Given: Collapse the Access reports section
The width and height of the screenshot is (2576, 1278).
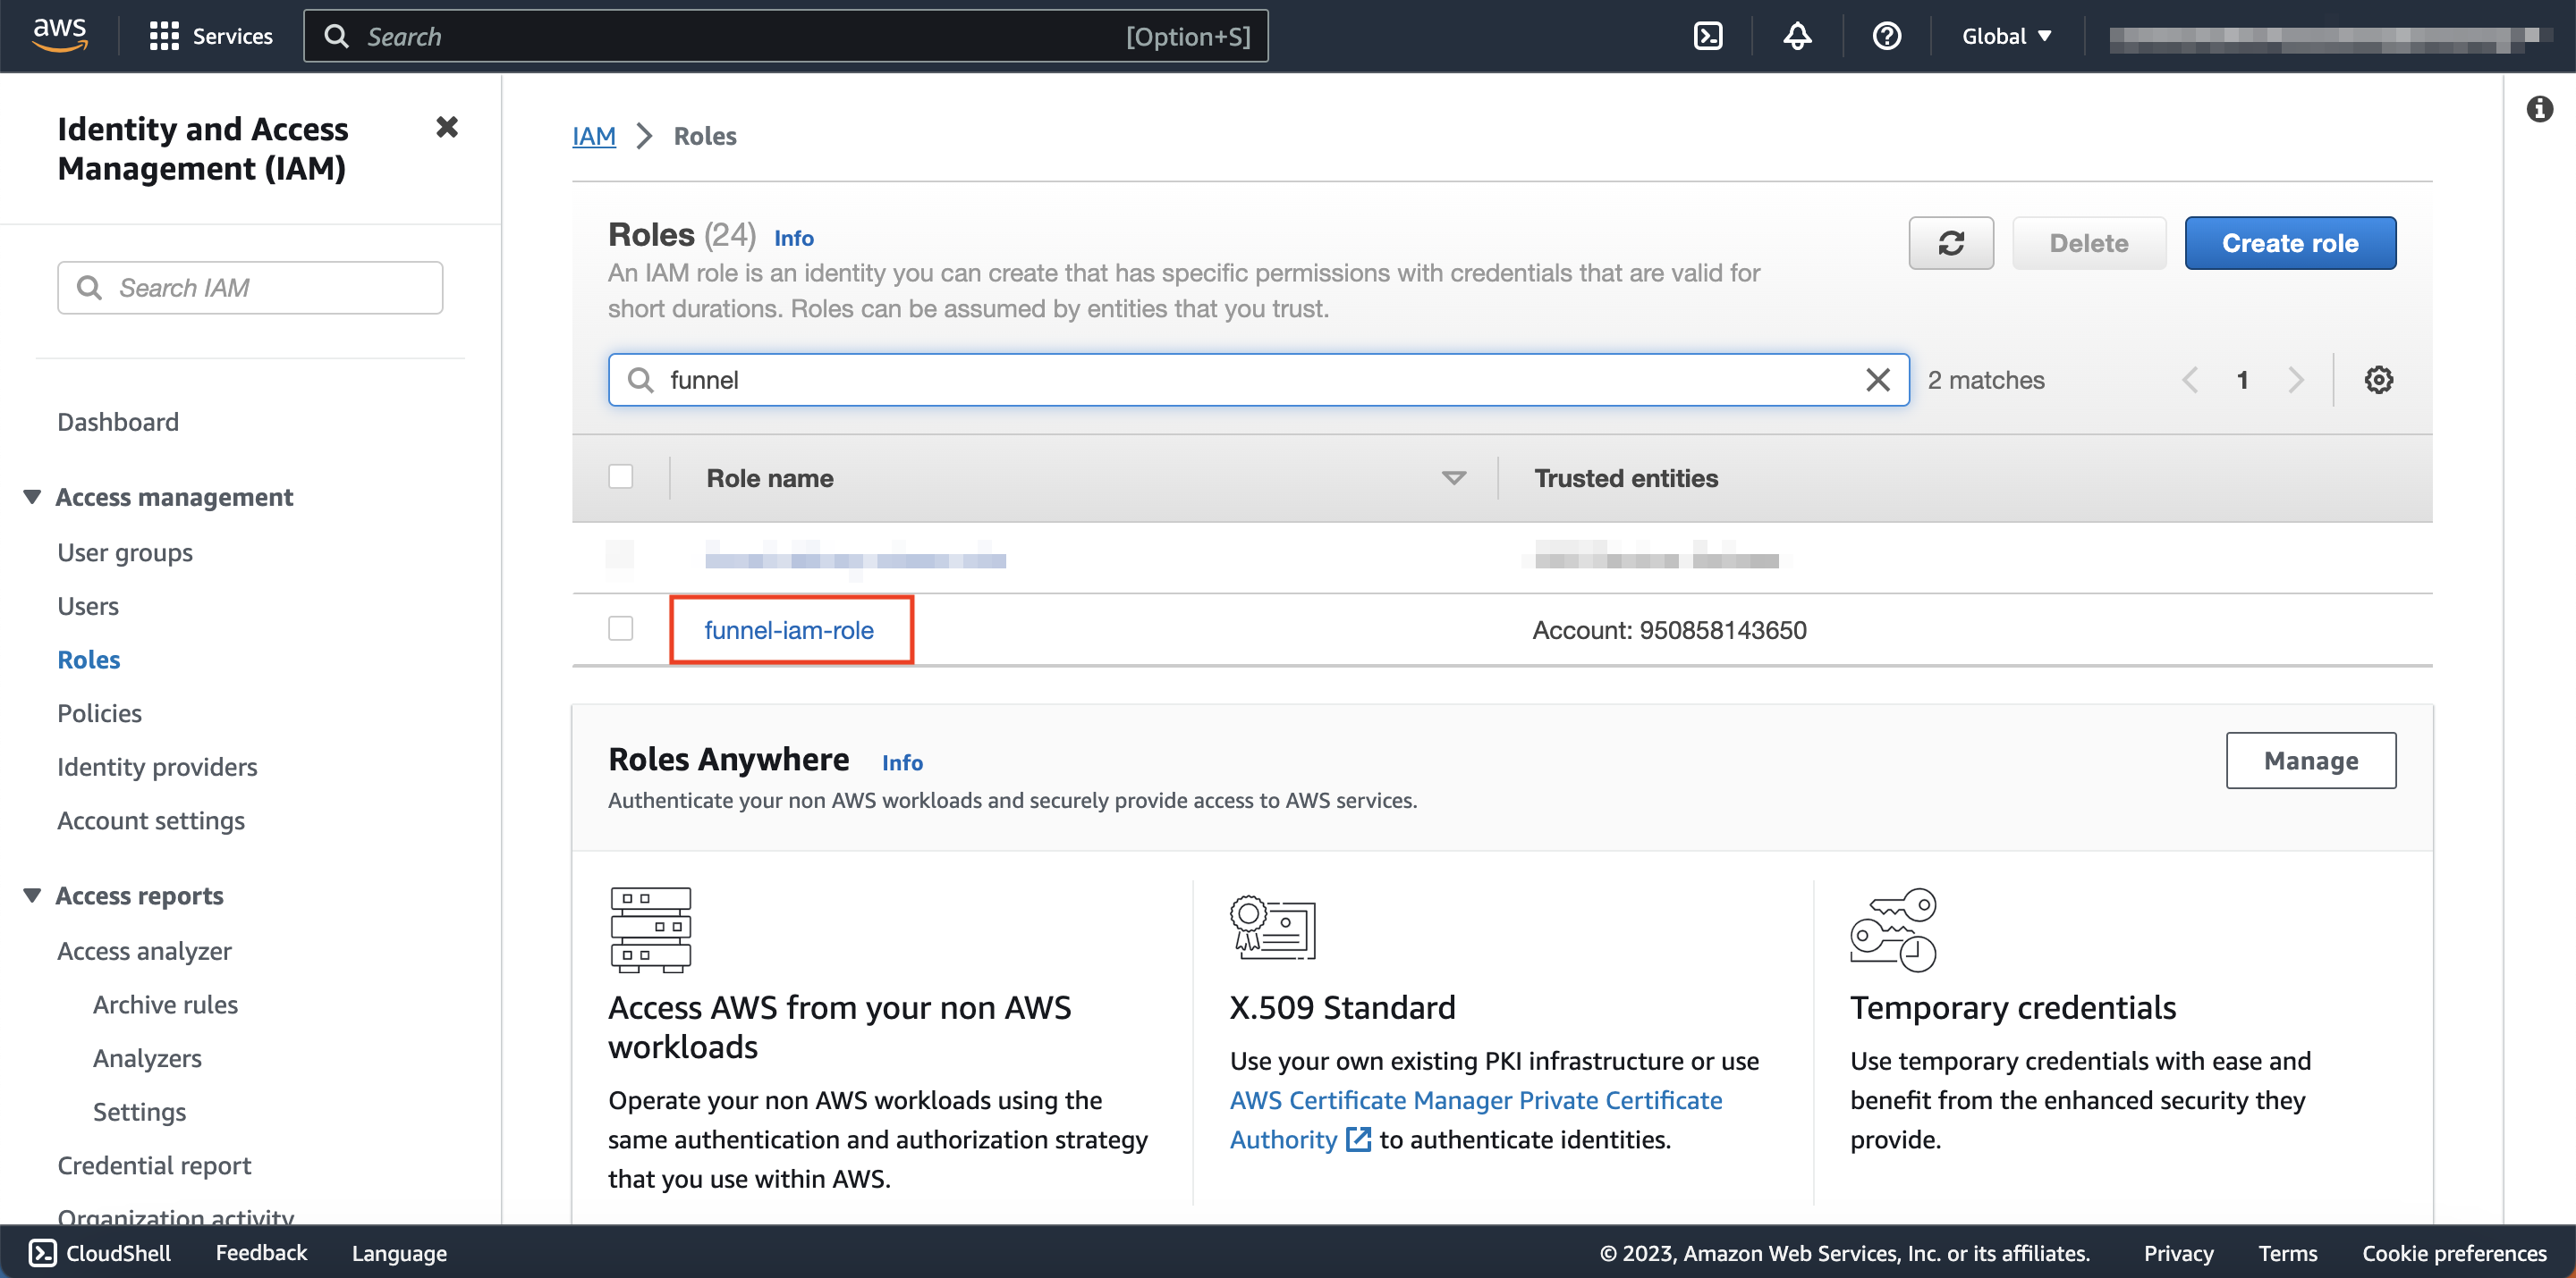Looking at the screenshot, I should point(32,895).
